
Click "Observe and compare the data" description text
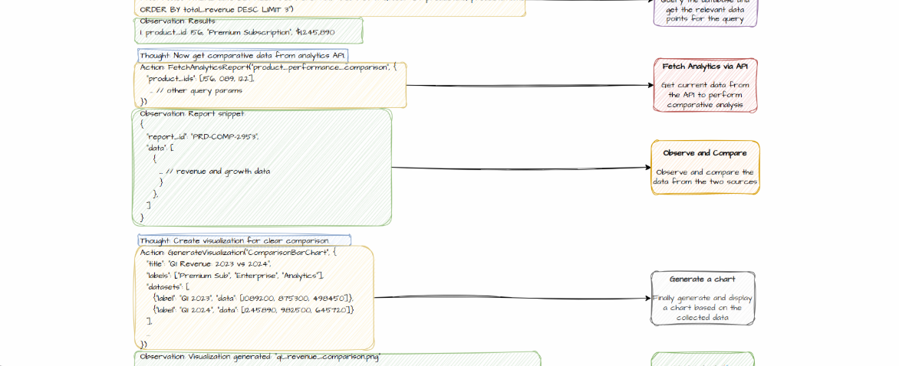point(705,177)
